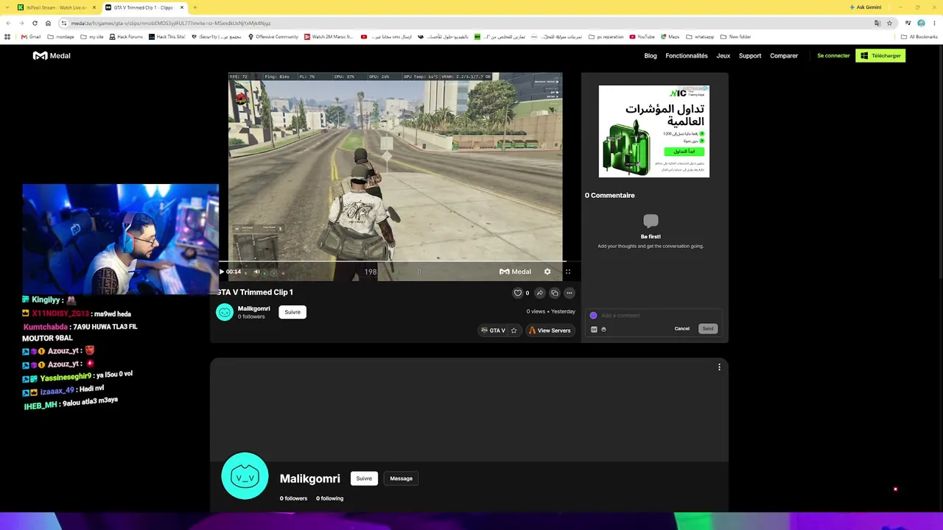Like the clip with the heart icon
This screenshot has height=530, width=943.
click(x=518, y=293)
